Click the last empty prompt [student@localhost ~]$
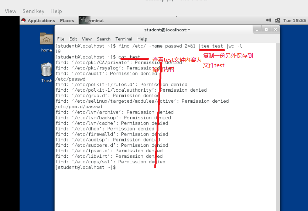308x211 pixels. point(86,167)
